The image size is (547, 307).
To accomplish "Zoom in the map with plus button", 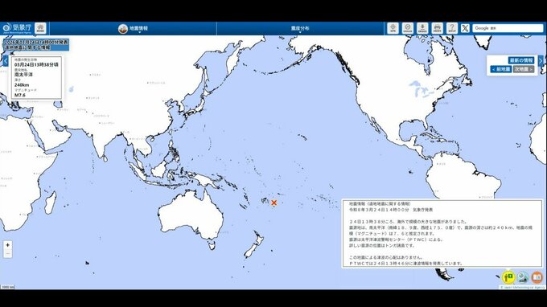I will [8, 245].
